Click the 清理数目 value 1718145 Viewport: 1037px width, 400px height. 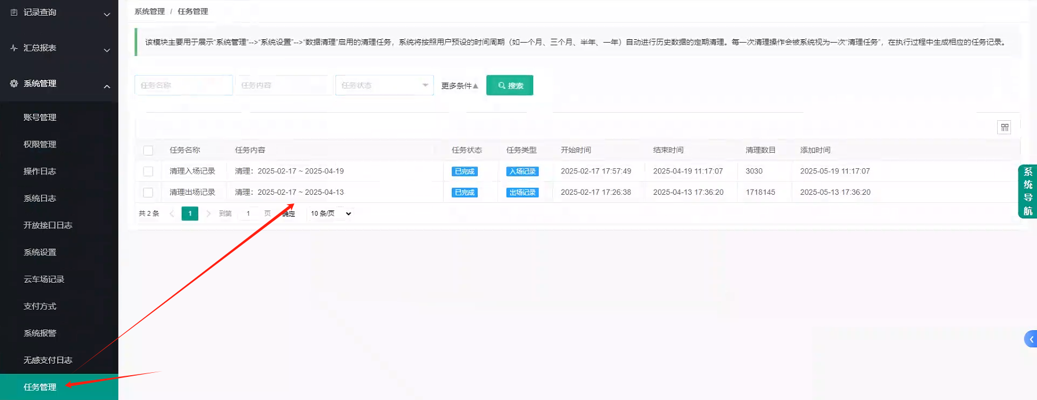click(x=760, y=192)
